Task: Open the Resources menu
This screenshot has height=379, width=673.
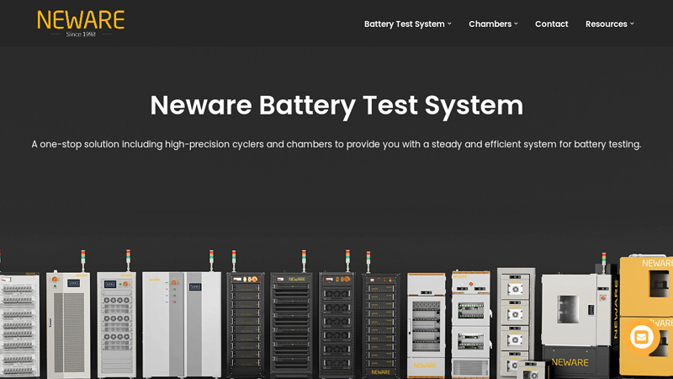Action: [x=606, y=24]
